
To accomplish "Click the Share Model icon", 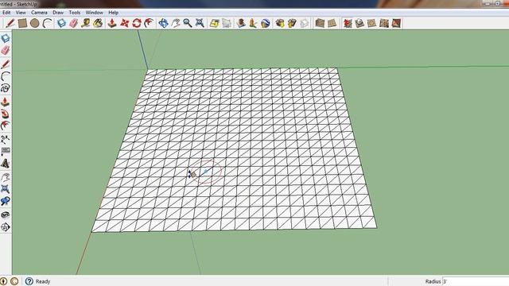I will pos(292,23).
